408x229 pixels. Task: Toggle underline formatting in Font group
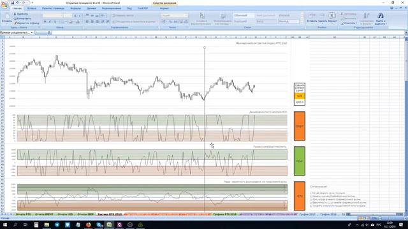pos(55,22)
